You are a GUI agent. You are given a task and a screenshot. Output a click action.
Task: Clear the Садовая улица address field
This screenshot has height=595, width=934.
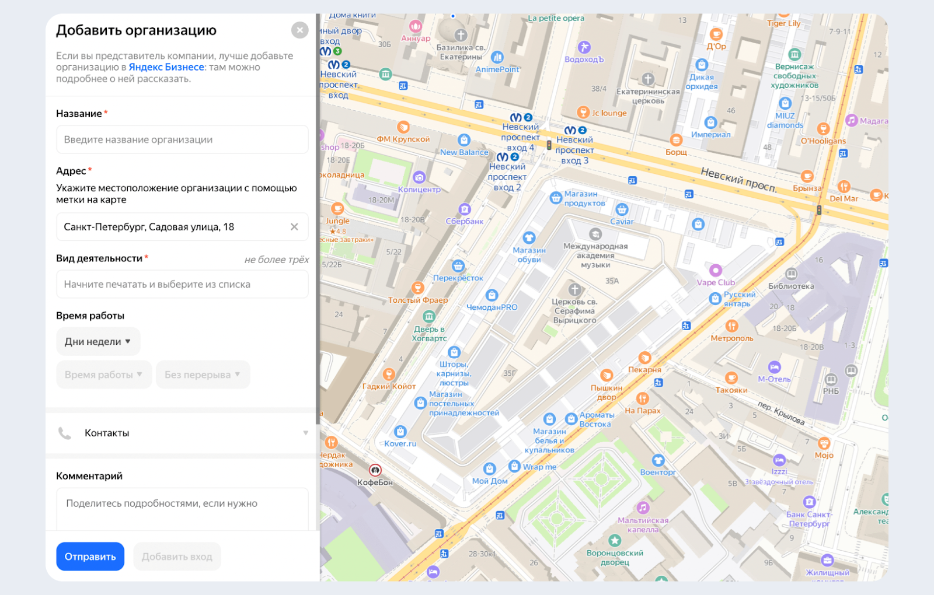click(294, 227)
